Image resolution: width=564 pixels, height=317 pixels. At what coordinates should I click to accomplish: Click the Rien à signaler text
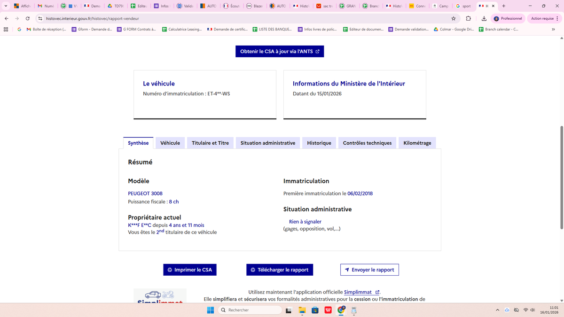[305, 222]
